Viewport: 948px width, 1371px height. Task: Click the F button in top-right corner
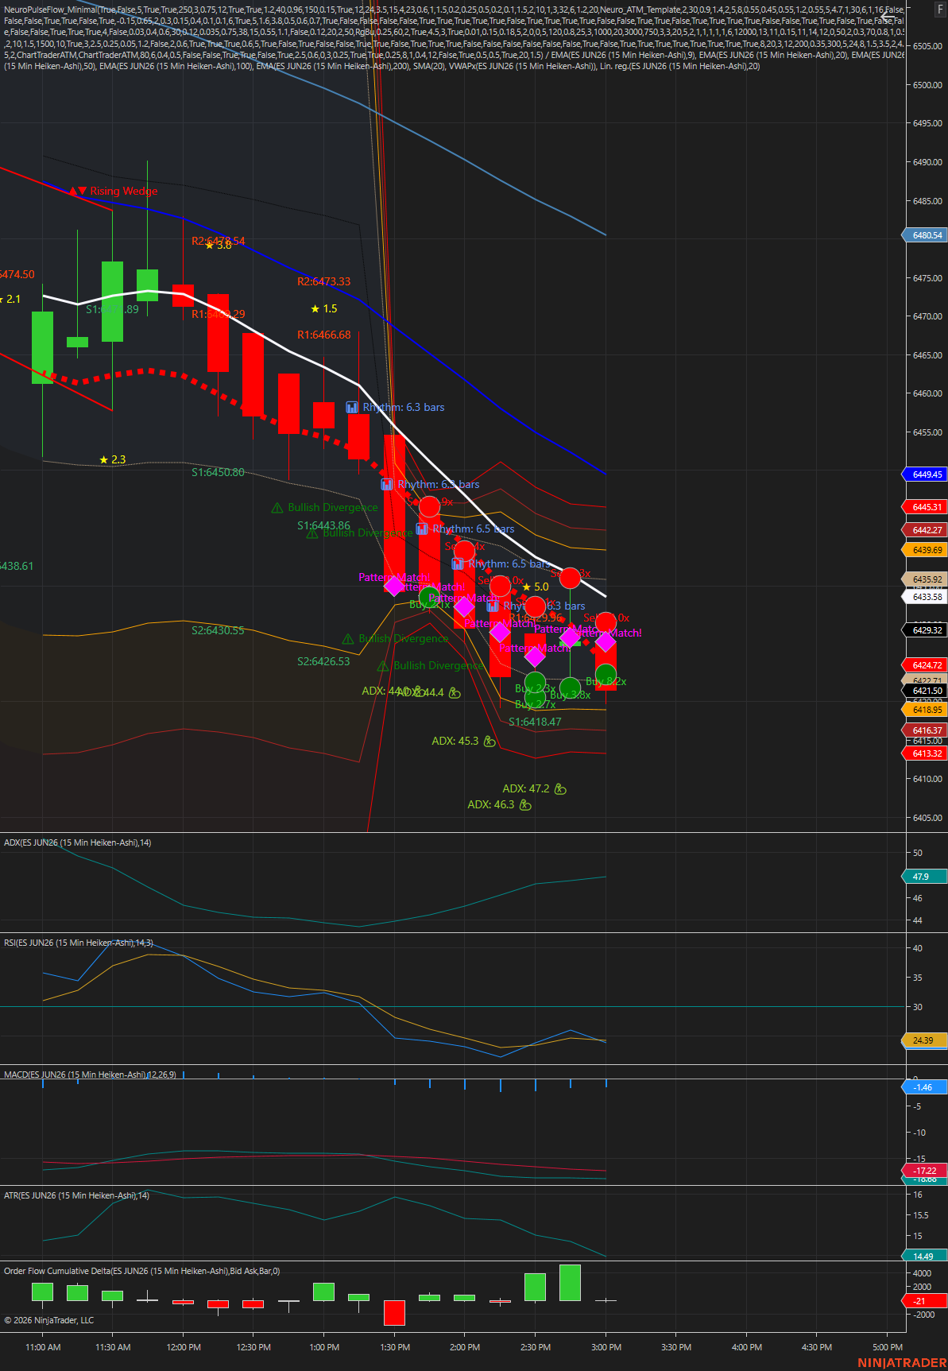pos(940,10)
